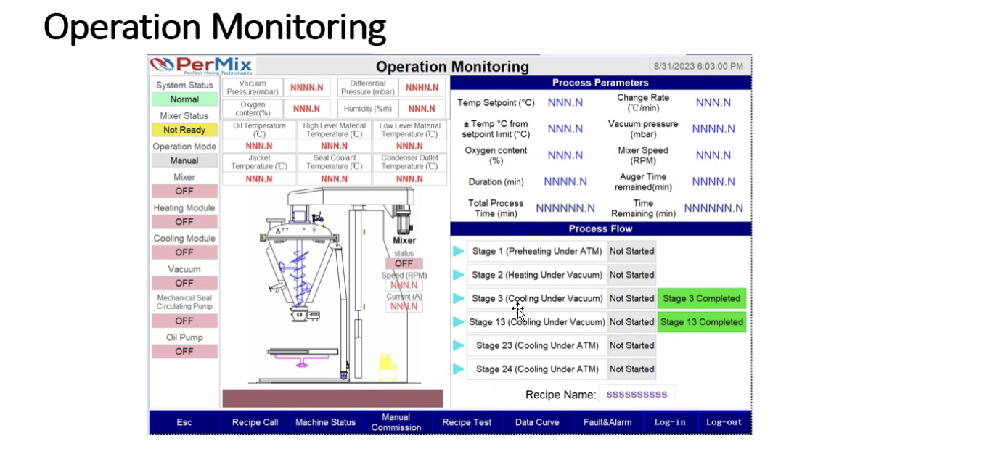Open the Operation Mode Manual selector
This screenshot has height=457, width=990.
click(184, 161)
